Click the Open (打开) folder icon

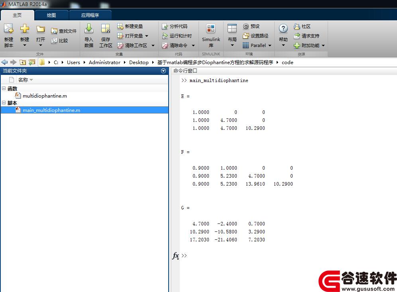[x=41, y=29]
